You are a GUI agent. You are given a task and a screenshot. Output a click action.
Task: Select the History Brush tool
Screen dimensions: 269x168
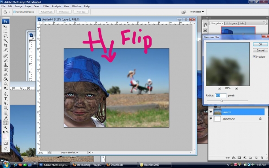click(x=5, y=69)
